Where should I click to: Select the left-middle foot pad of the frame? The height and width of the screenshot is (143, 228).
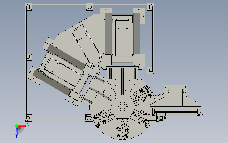(28, 57)
